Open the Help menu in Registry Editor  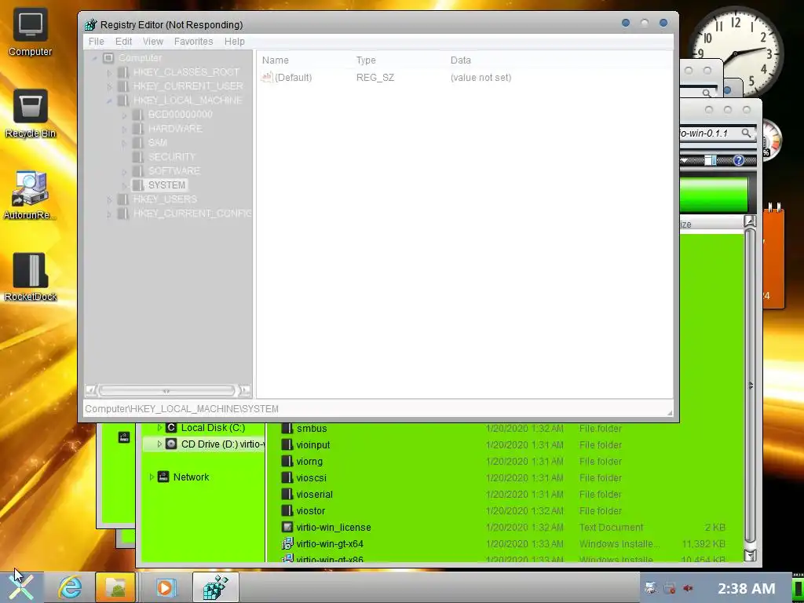(234, 42)
